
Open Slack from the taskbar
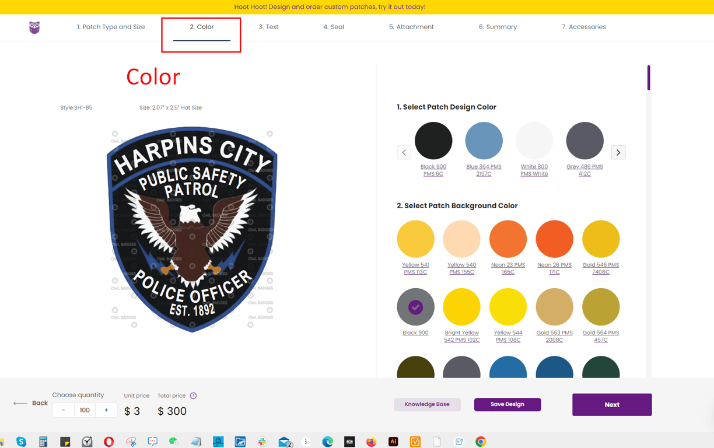[262, 442]
